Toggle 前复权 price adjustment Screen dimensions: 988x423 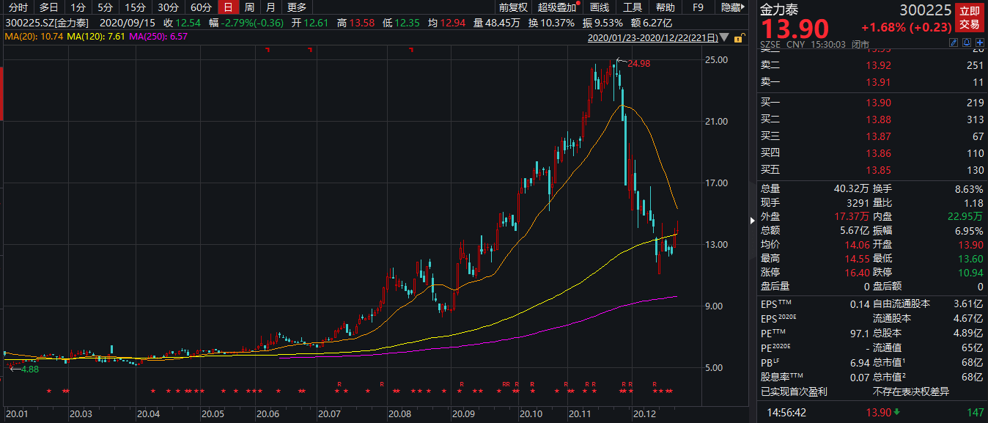(513, 7)
